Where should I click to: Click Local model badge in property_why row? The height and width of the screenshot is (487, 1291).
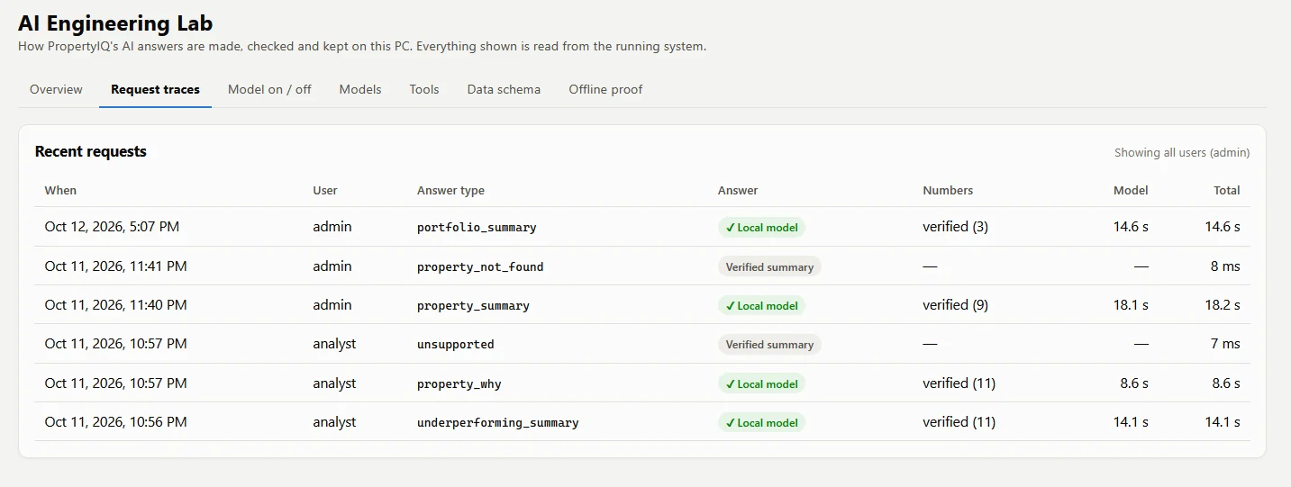[x=761, y=384]
